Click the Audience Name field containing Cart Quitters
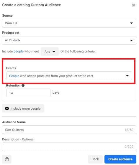 (x=69, y=130)
